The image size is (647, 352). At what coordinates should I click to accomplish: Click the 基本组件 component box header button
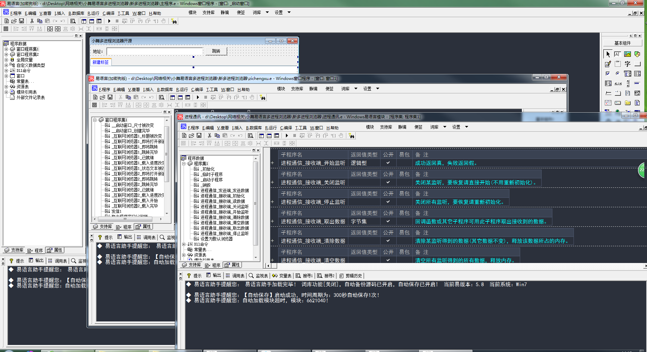pos(623,43)
